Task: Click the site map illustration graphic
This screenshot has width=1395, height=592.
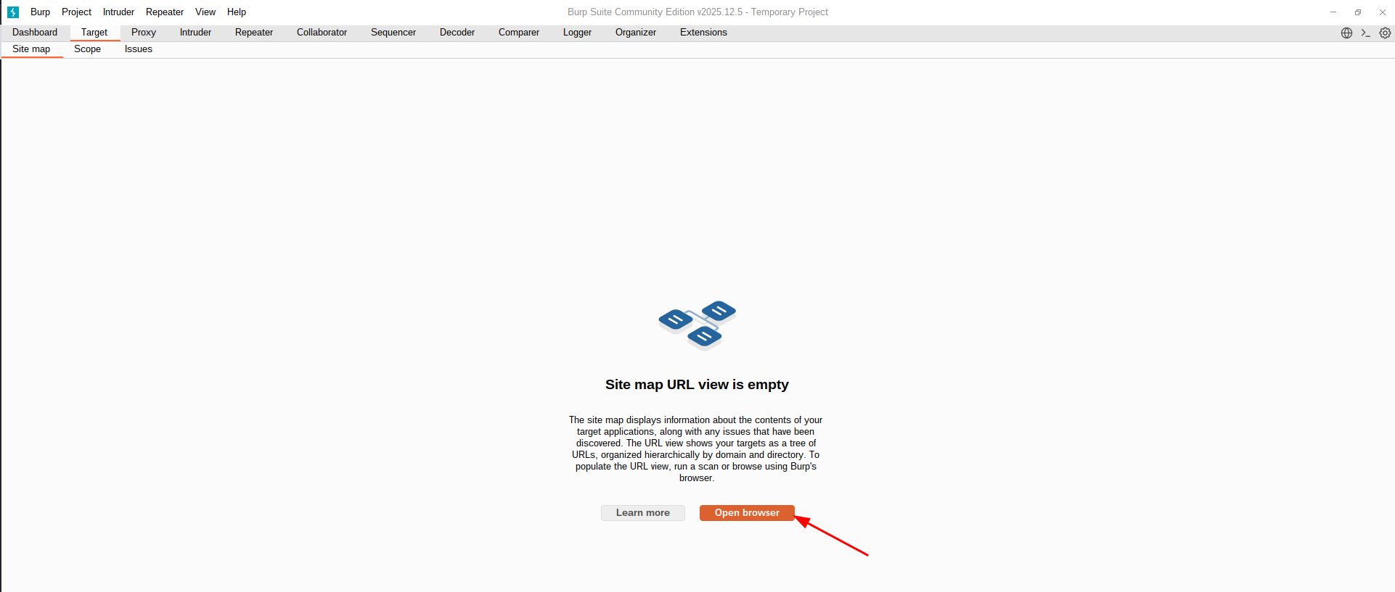Action: [697, 325]
